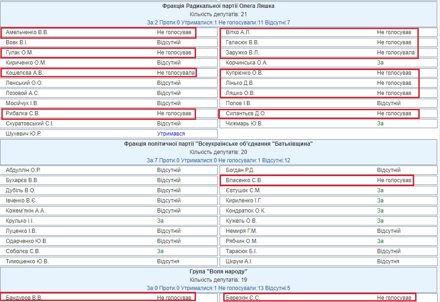
Task: Click the Батьківщина faction header title
Action: [219, 144]
